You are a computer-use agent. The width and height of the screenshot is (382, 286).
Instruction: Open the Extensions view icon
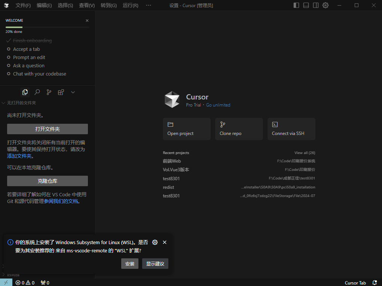coord(61,92)
